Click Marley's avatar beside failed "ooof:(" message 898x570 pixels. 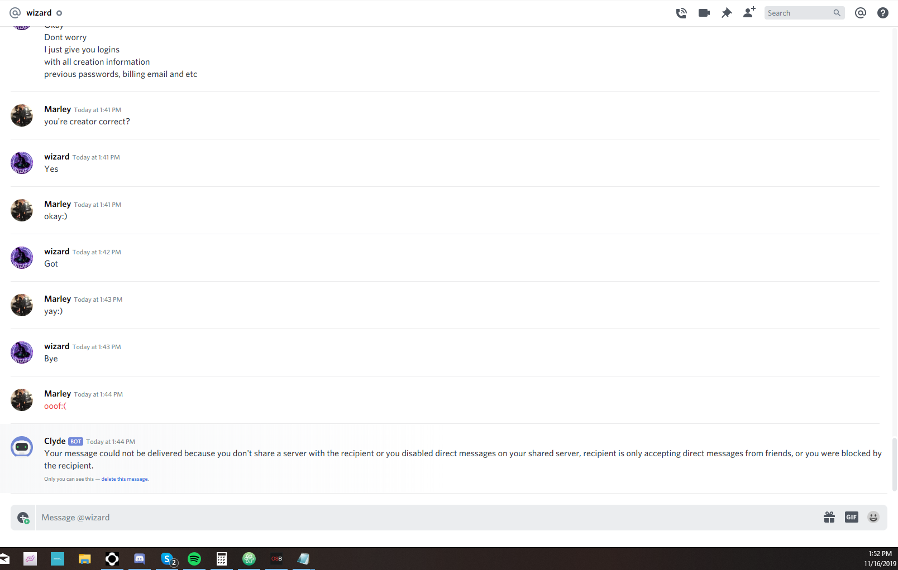point(22,400)
